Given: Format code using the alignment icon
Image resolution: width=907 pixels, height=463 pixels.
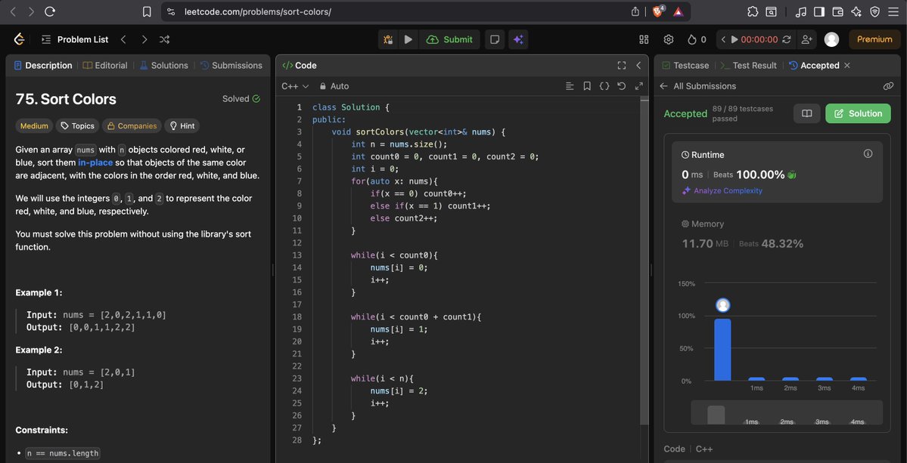Looking at the screenshot, I should pos(569,86).
